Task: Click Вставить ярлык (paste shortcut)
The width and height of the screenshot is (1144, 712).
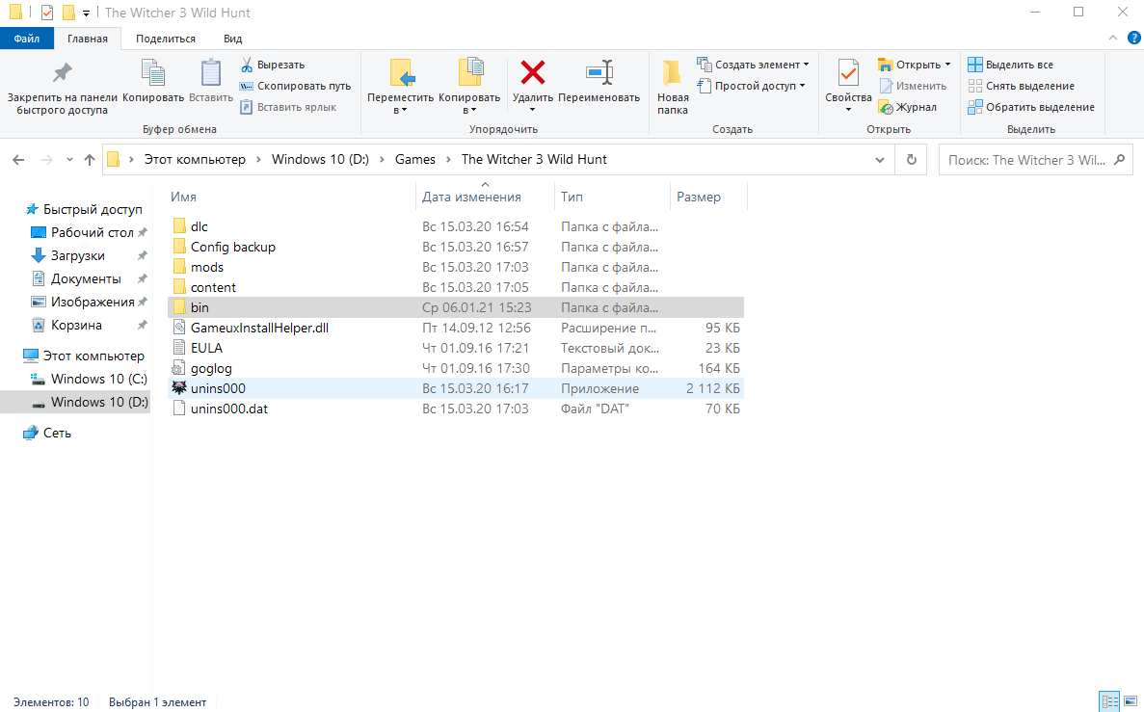Action: tap(288, 107)
